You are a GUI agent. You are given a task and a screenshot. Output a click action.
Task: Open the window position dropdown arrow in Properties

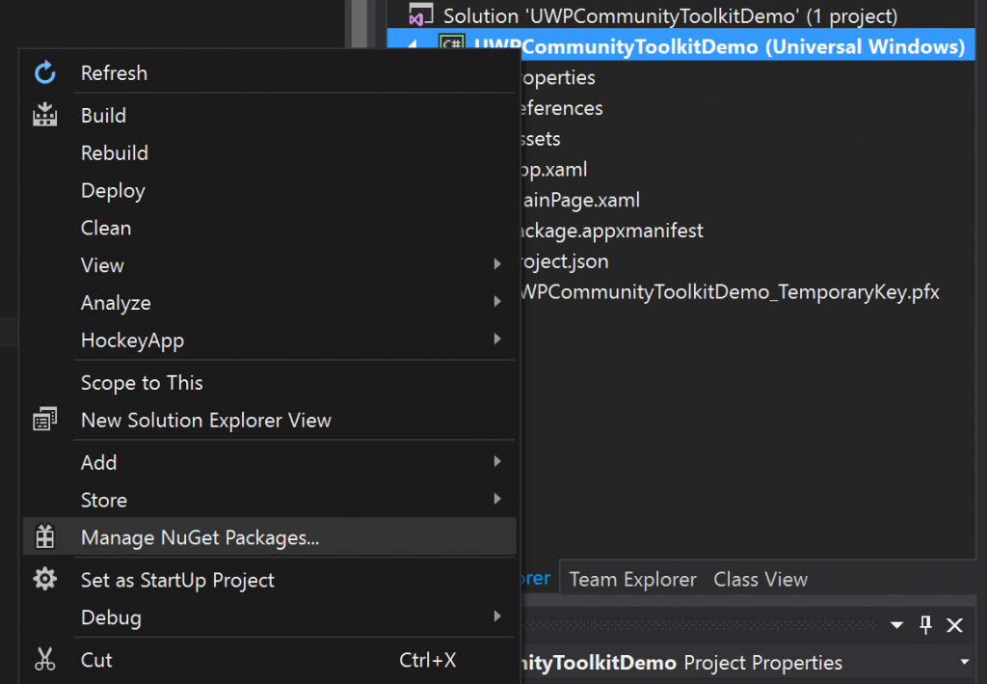[897, 625]
